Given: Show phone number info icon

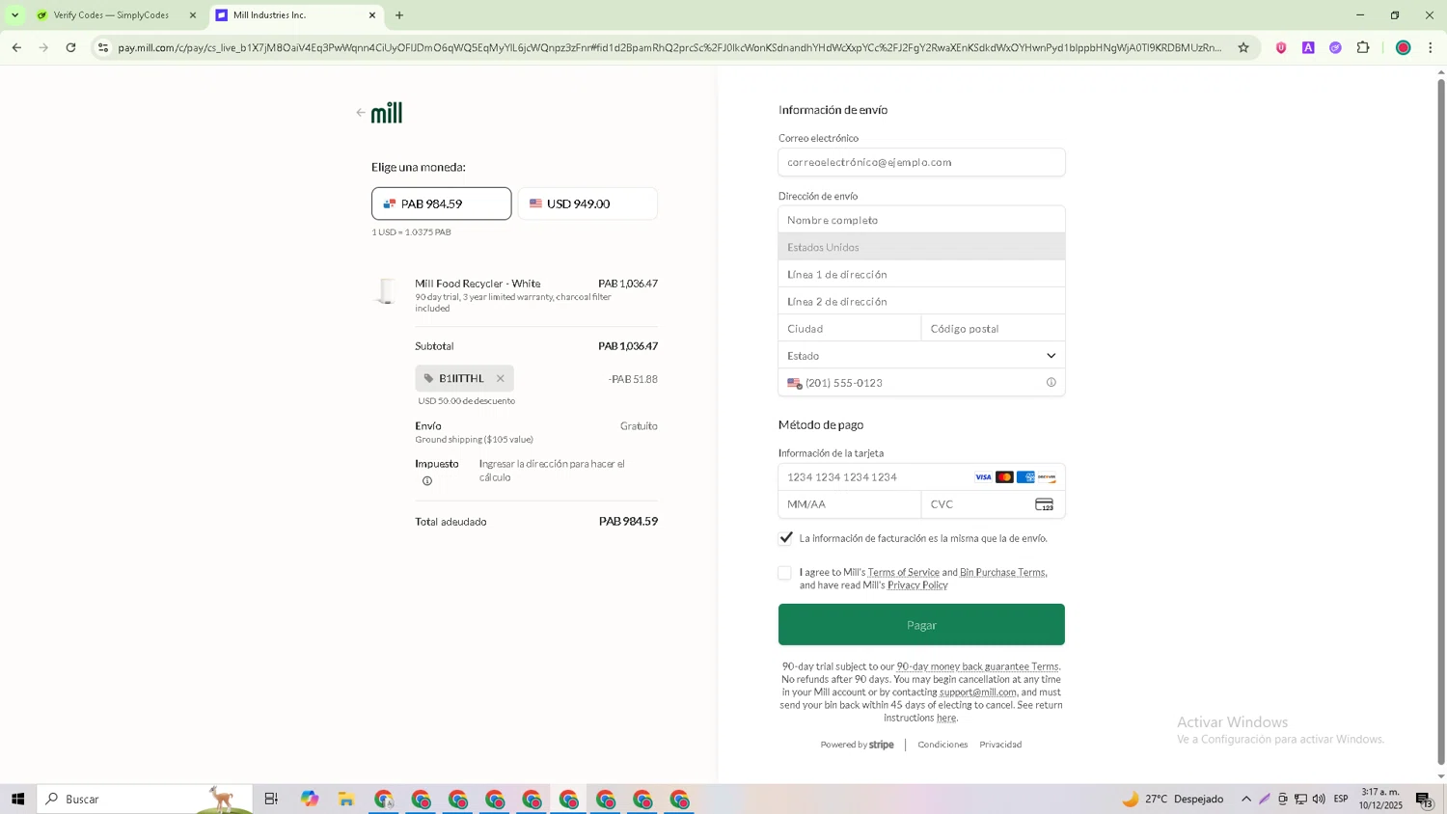Looking at the screenshot, I should point(1051,383).
